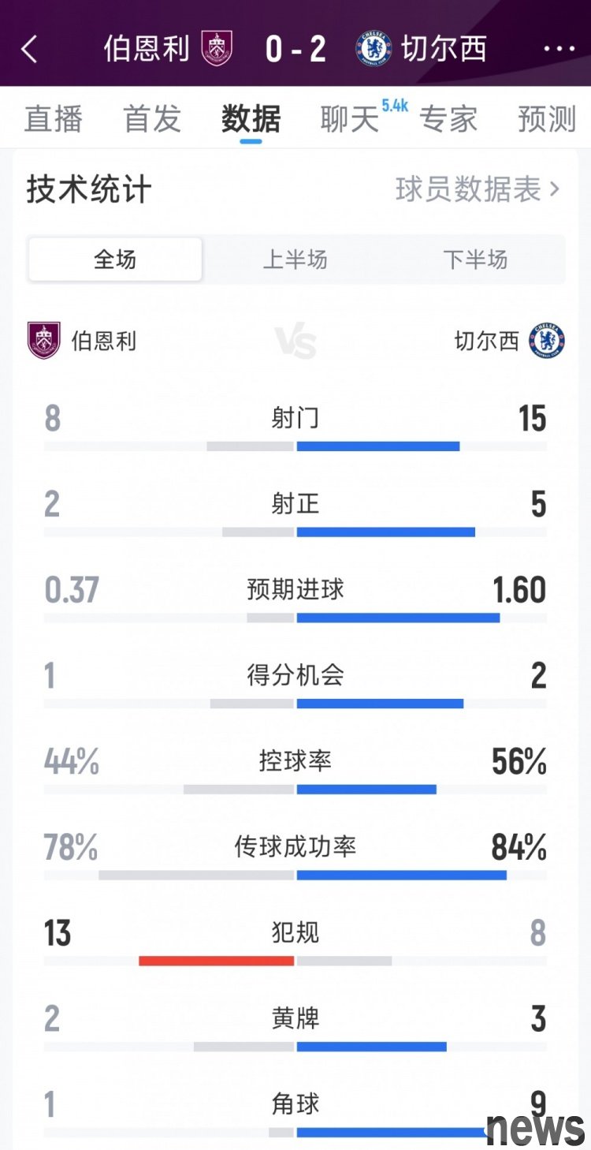Tap the back arrow icon
591x1150 pixels.
pos(29,49)
